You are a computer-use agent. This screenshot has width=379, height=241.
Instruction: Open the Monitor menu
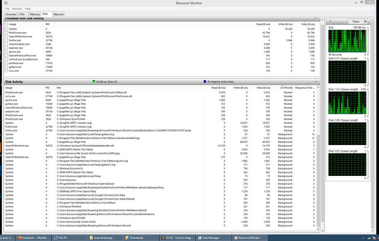[x=17, y=9]
